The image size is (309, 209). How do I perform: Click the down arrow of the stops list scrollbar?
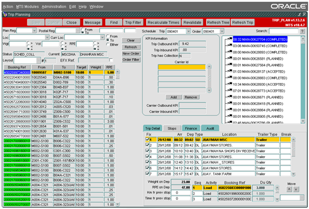point(293,174)
